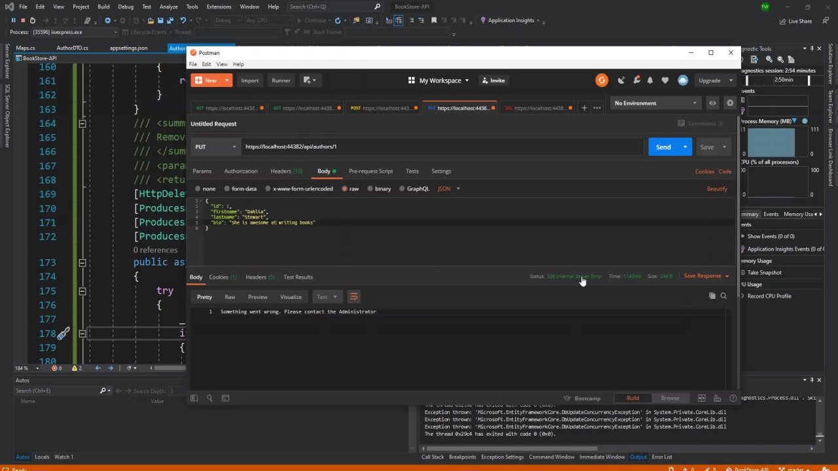The height and width of the screenshot is (471, 838).
Task: Expand the No Environment selector
Action: pos(655,103)
